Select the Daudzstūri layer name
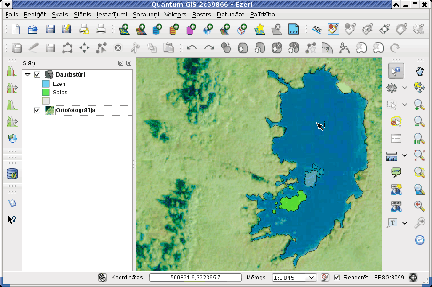Viewport: 432px width, 287px height. point(71,75)
